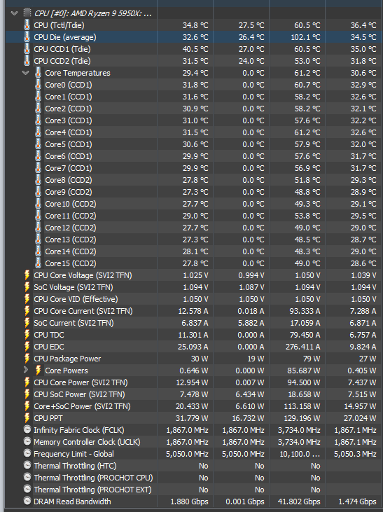Click the 85.687 W Core Powers maximum value

303,371
